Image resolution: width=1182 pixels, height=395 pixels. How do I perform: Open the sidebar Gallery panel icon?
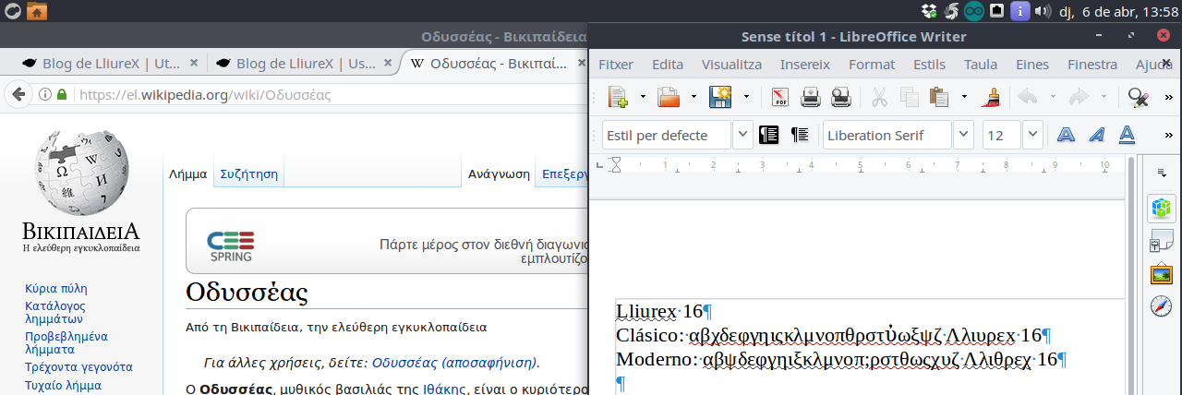click(x=1161, y=274)
